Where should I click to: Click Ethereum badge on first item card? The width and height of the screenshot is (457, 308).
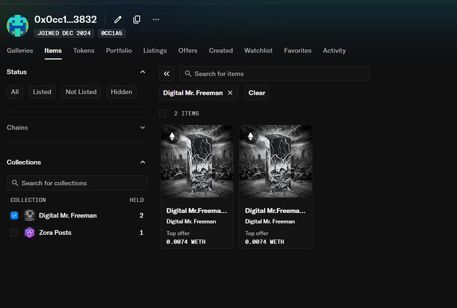coord(172,136)
